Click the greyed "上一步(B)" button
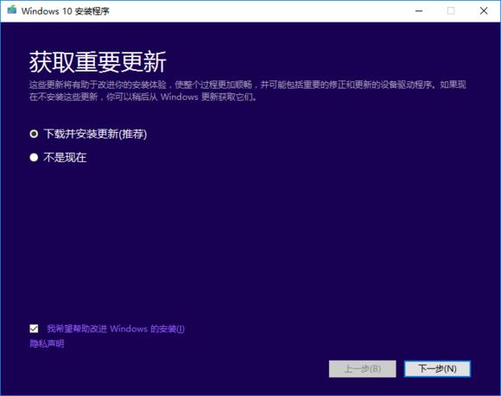 click(x=362, y=369)
